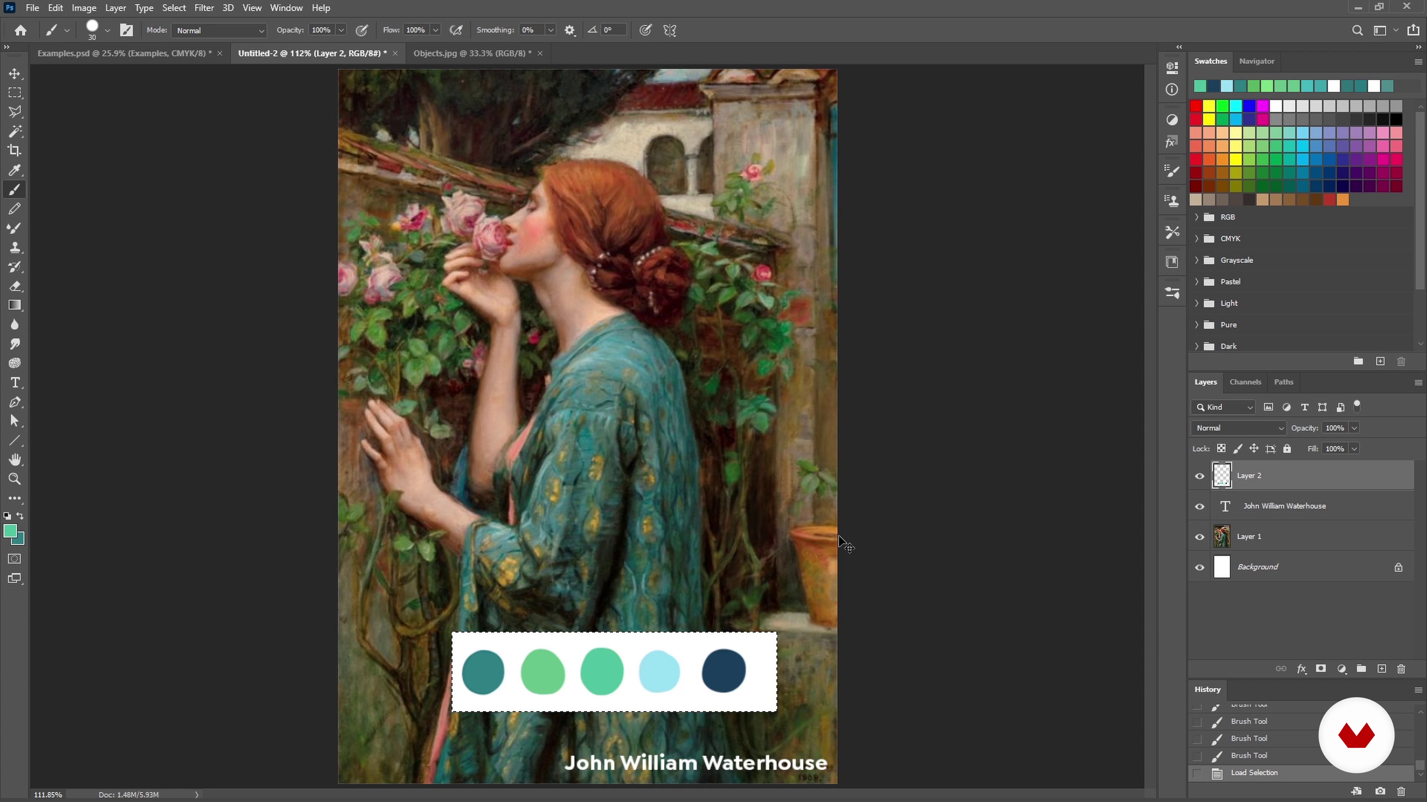This screenshot has height=802, width=1427.
Task: Pick the pure yellow swatch
Action: (x=1209, y=106)
